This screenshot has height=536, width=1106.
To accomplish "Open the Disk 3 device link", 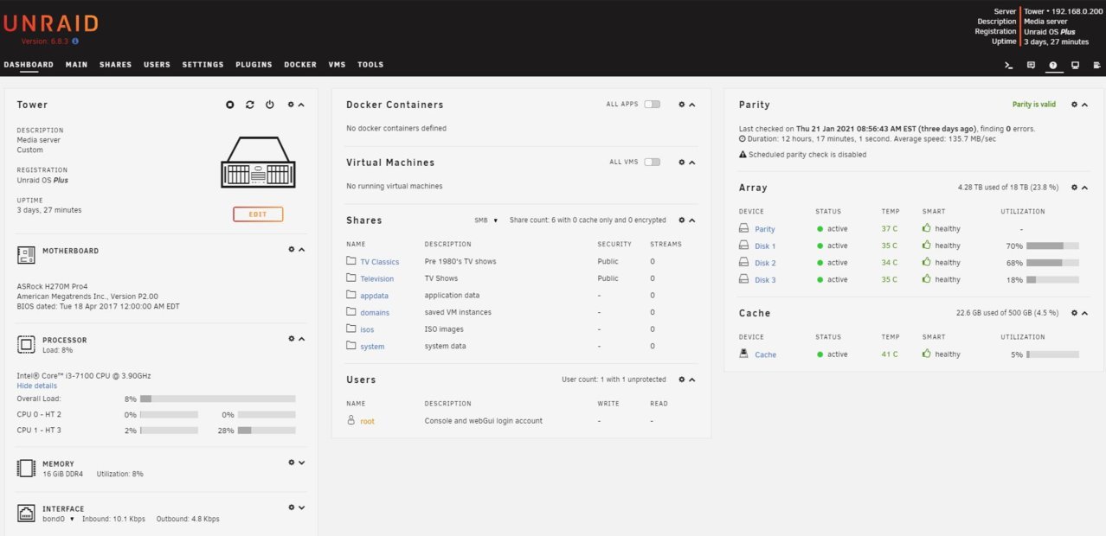I will click(765, 279).
